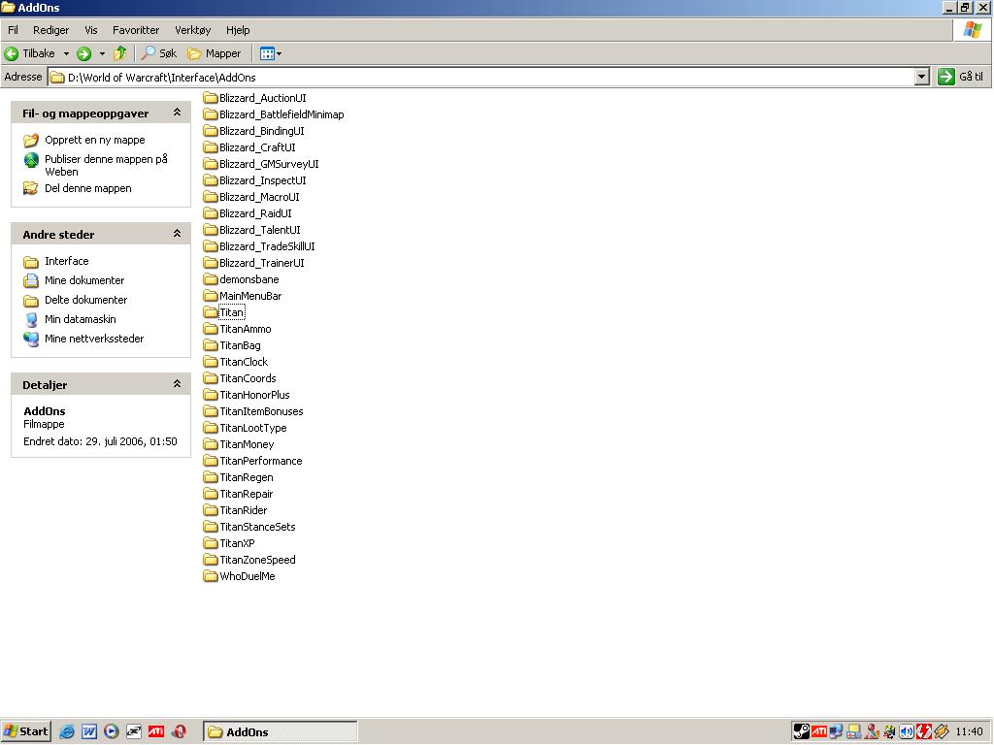Open the Hjelp menu
Image resolution: width=994 pixels, height=745 pixels.
[238, 30]
